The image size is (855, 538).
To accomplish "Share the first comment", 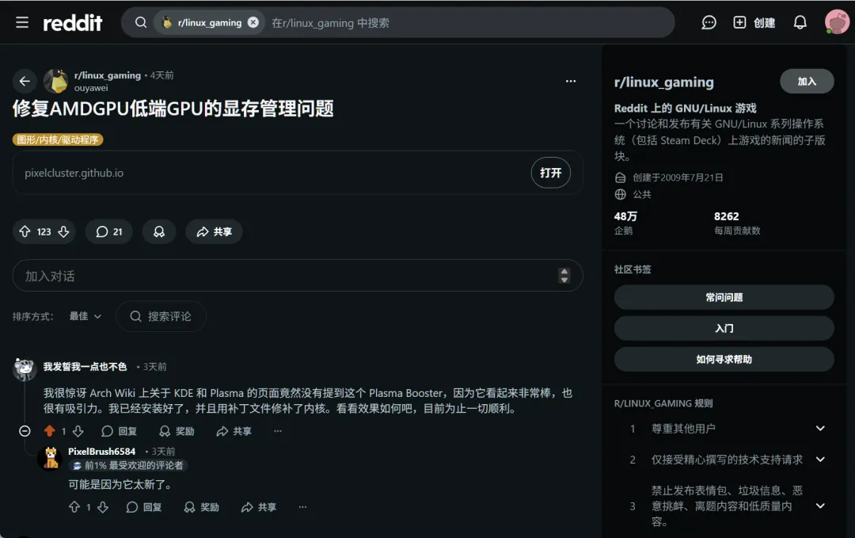I will (x=234, y=431).
